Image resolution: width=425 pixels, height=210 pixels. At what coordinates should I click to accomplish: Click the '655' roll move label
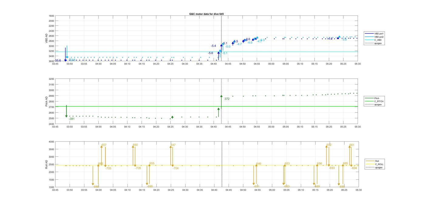point(152,163)
